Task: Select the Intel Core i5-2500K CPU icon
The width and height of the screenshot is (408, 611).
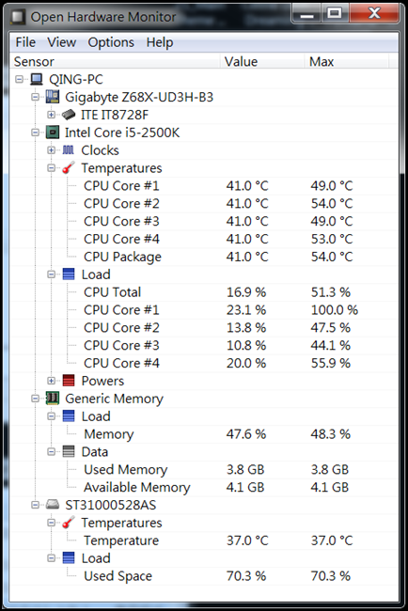Action: 53,133
